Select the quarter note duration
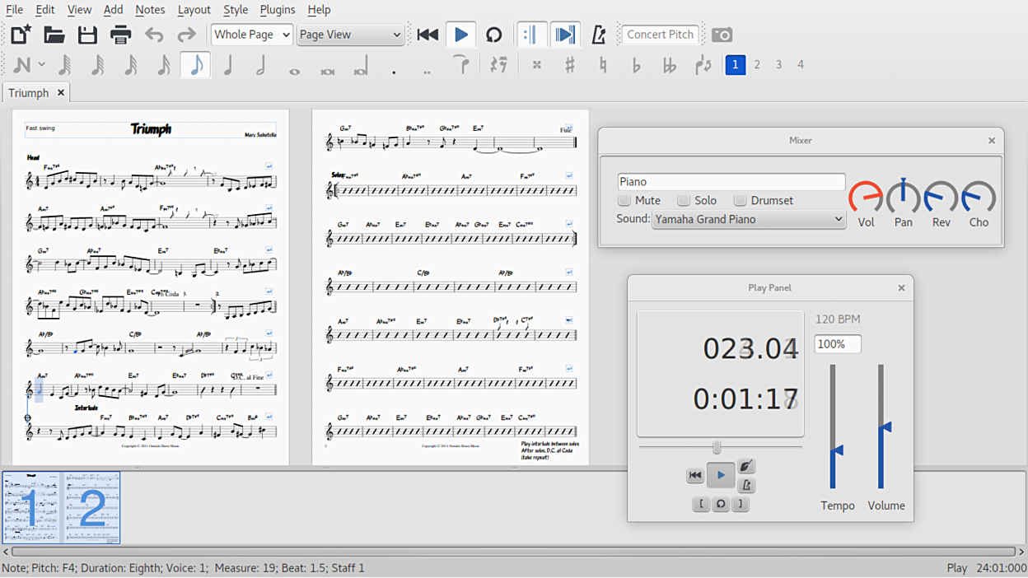 point(228,65)
